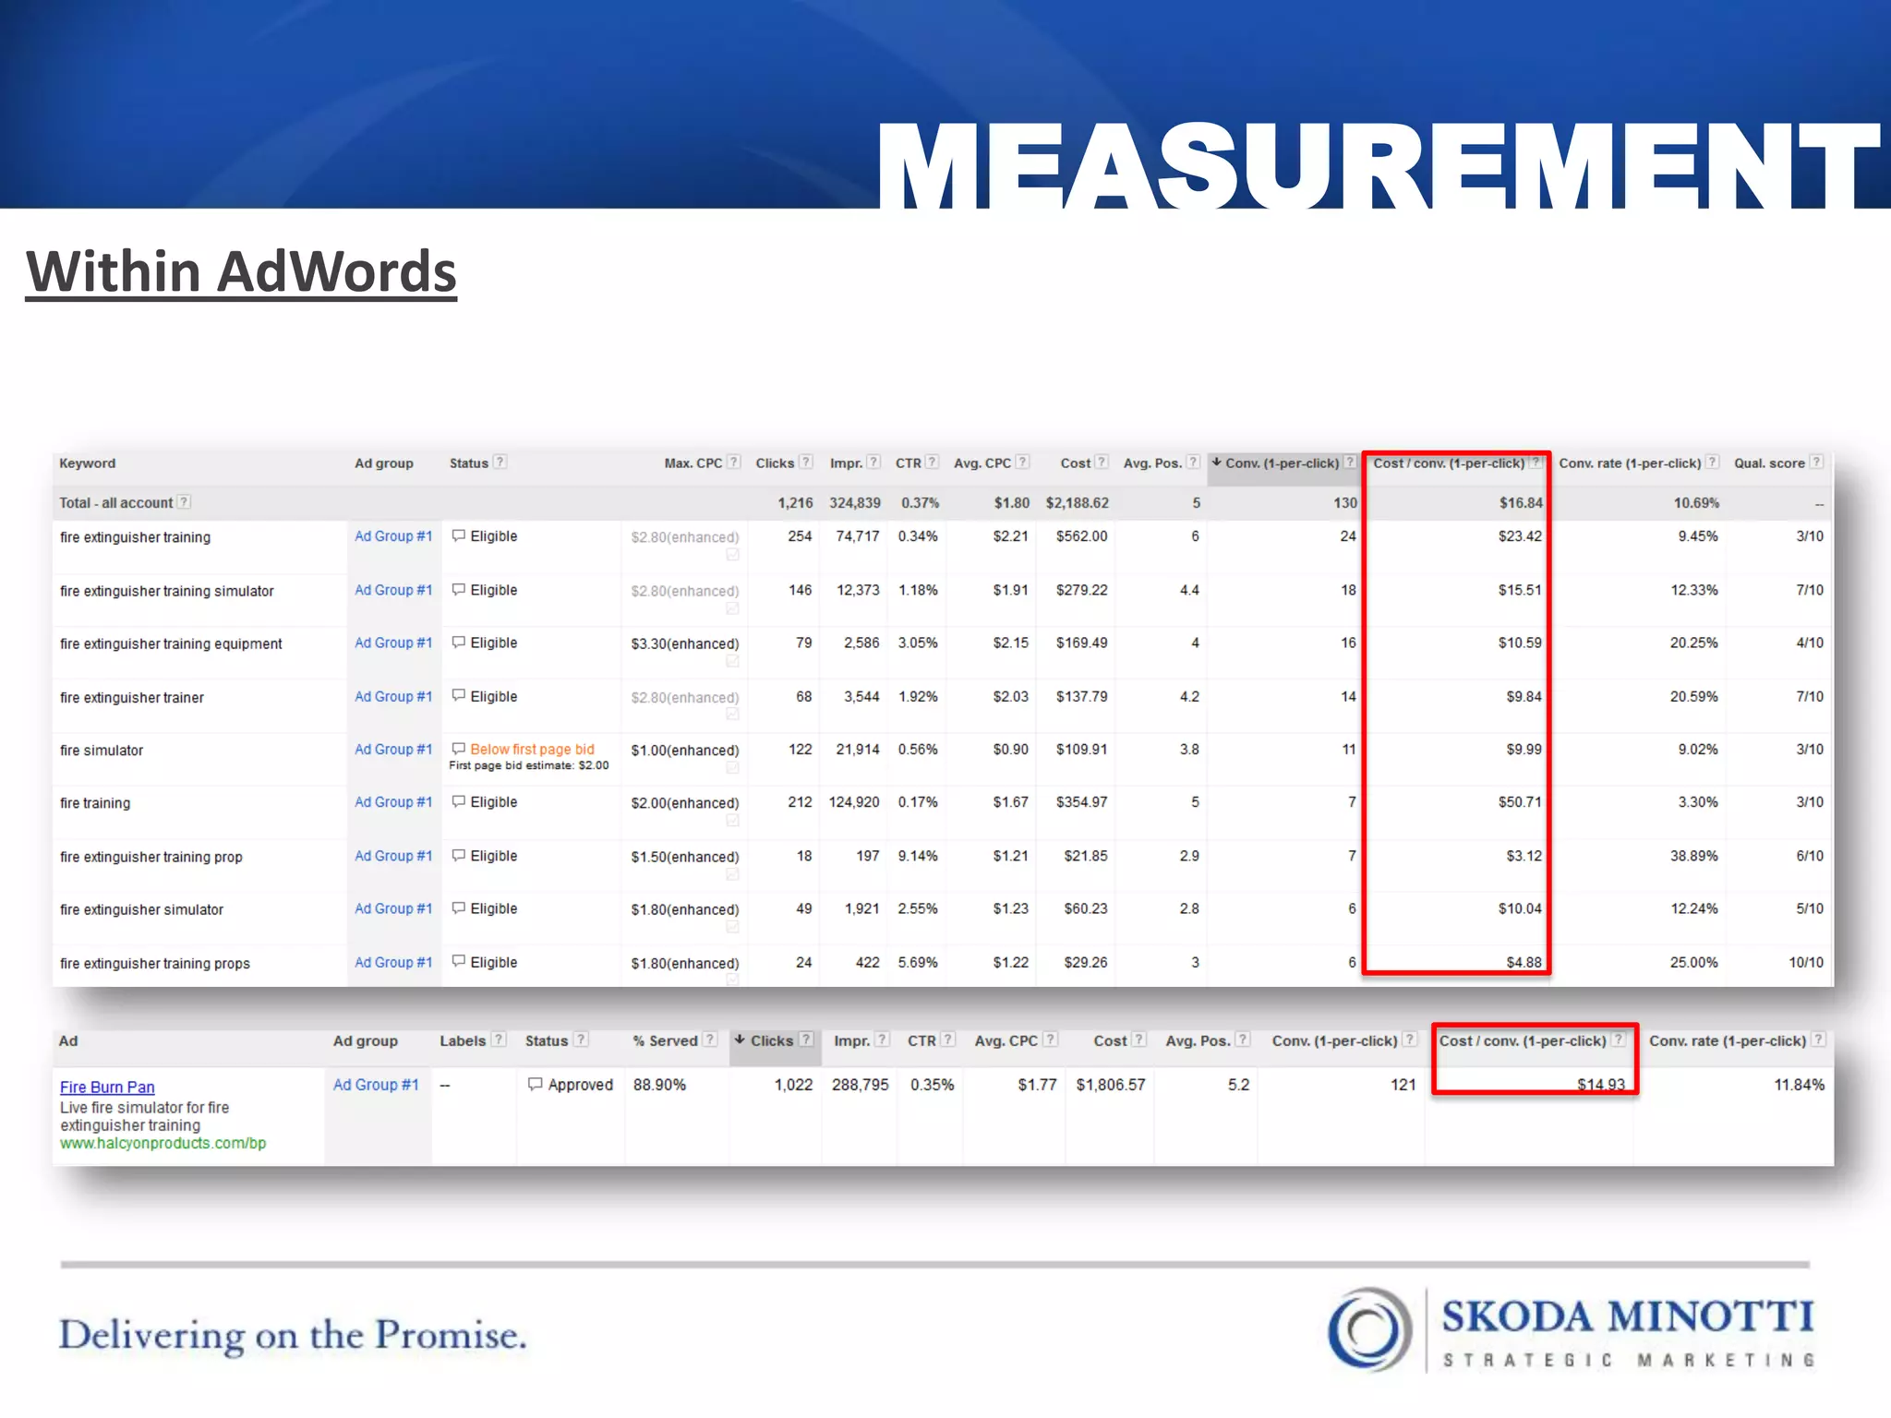Click status bubble for fire extinguisher training props
The image size is (1891, 1418).
pos(459,961)
